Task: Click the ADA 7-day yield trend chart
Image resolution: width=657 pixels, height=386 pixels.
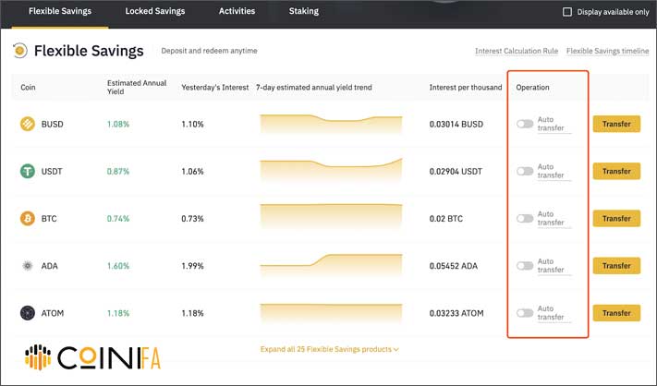Action: (x=331, y=265)
